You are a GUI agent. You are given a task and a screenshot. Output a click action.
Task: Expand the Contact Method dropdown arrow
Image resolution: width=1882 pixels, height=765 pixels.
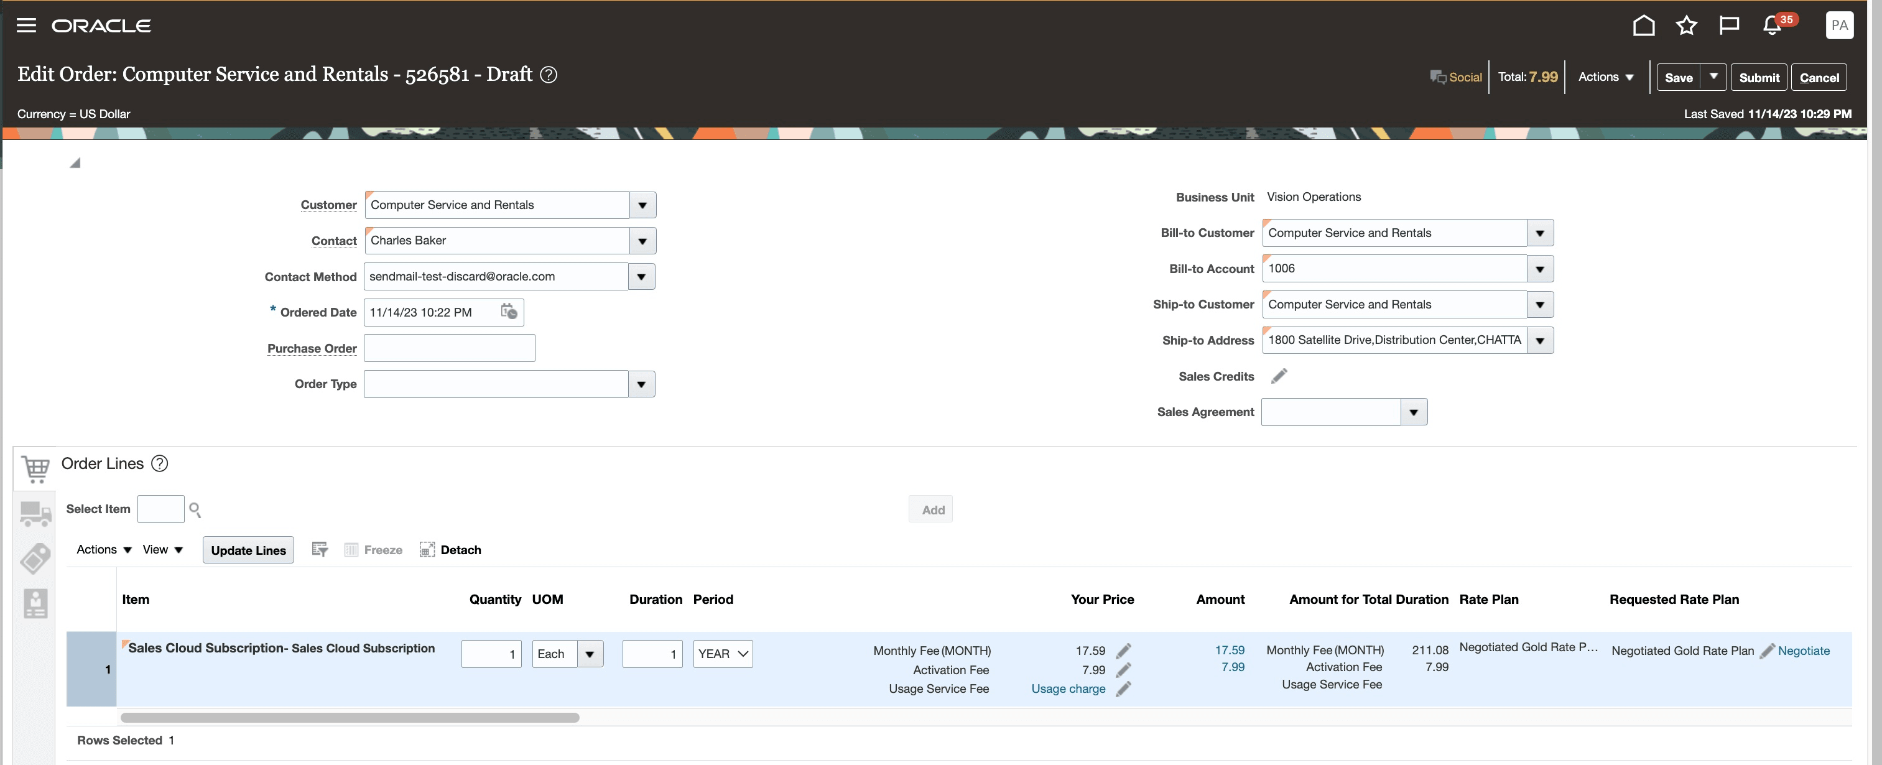[x=641, y=276]
